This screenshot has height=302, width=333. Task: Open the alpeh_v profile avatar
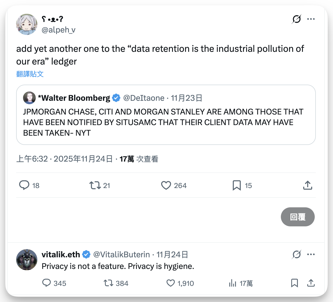pos(27,25)
